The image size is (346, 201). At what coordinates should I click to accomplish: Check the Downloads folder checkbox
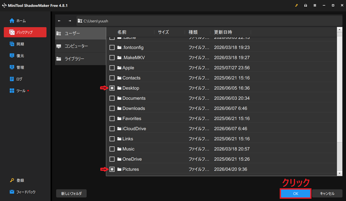[x=112, y=108]
